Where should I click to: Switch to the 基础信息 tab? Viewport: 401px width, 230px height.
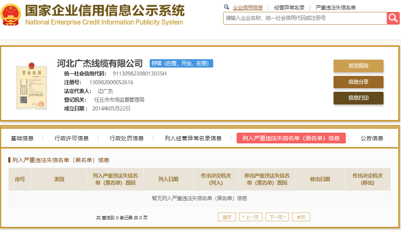pyautogui.click(x=22, y=138)
